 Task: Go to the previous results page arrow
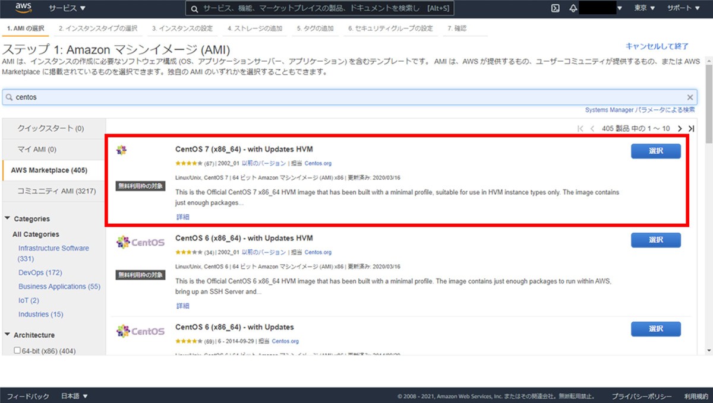[592, 129]
